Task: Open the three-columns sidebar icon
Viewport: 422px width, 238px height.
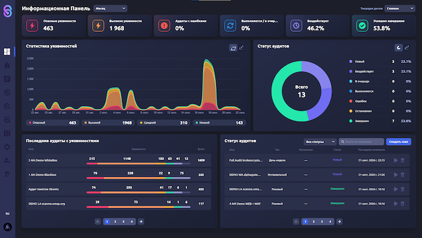Action: pyautogui.click(x=7, y=133)
